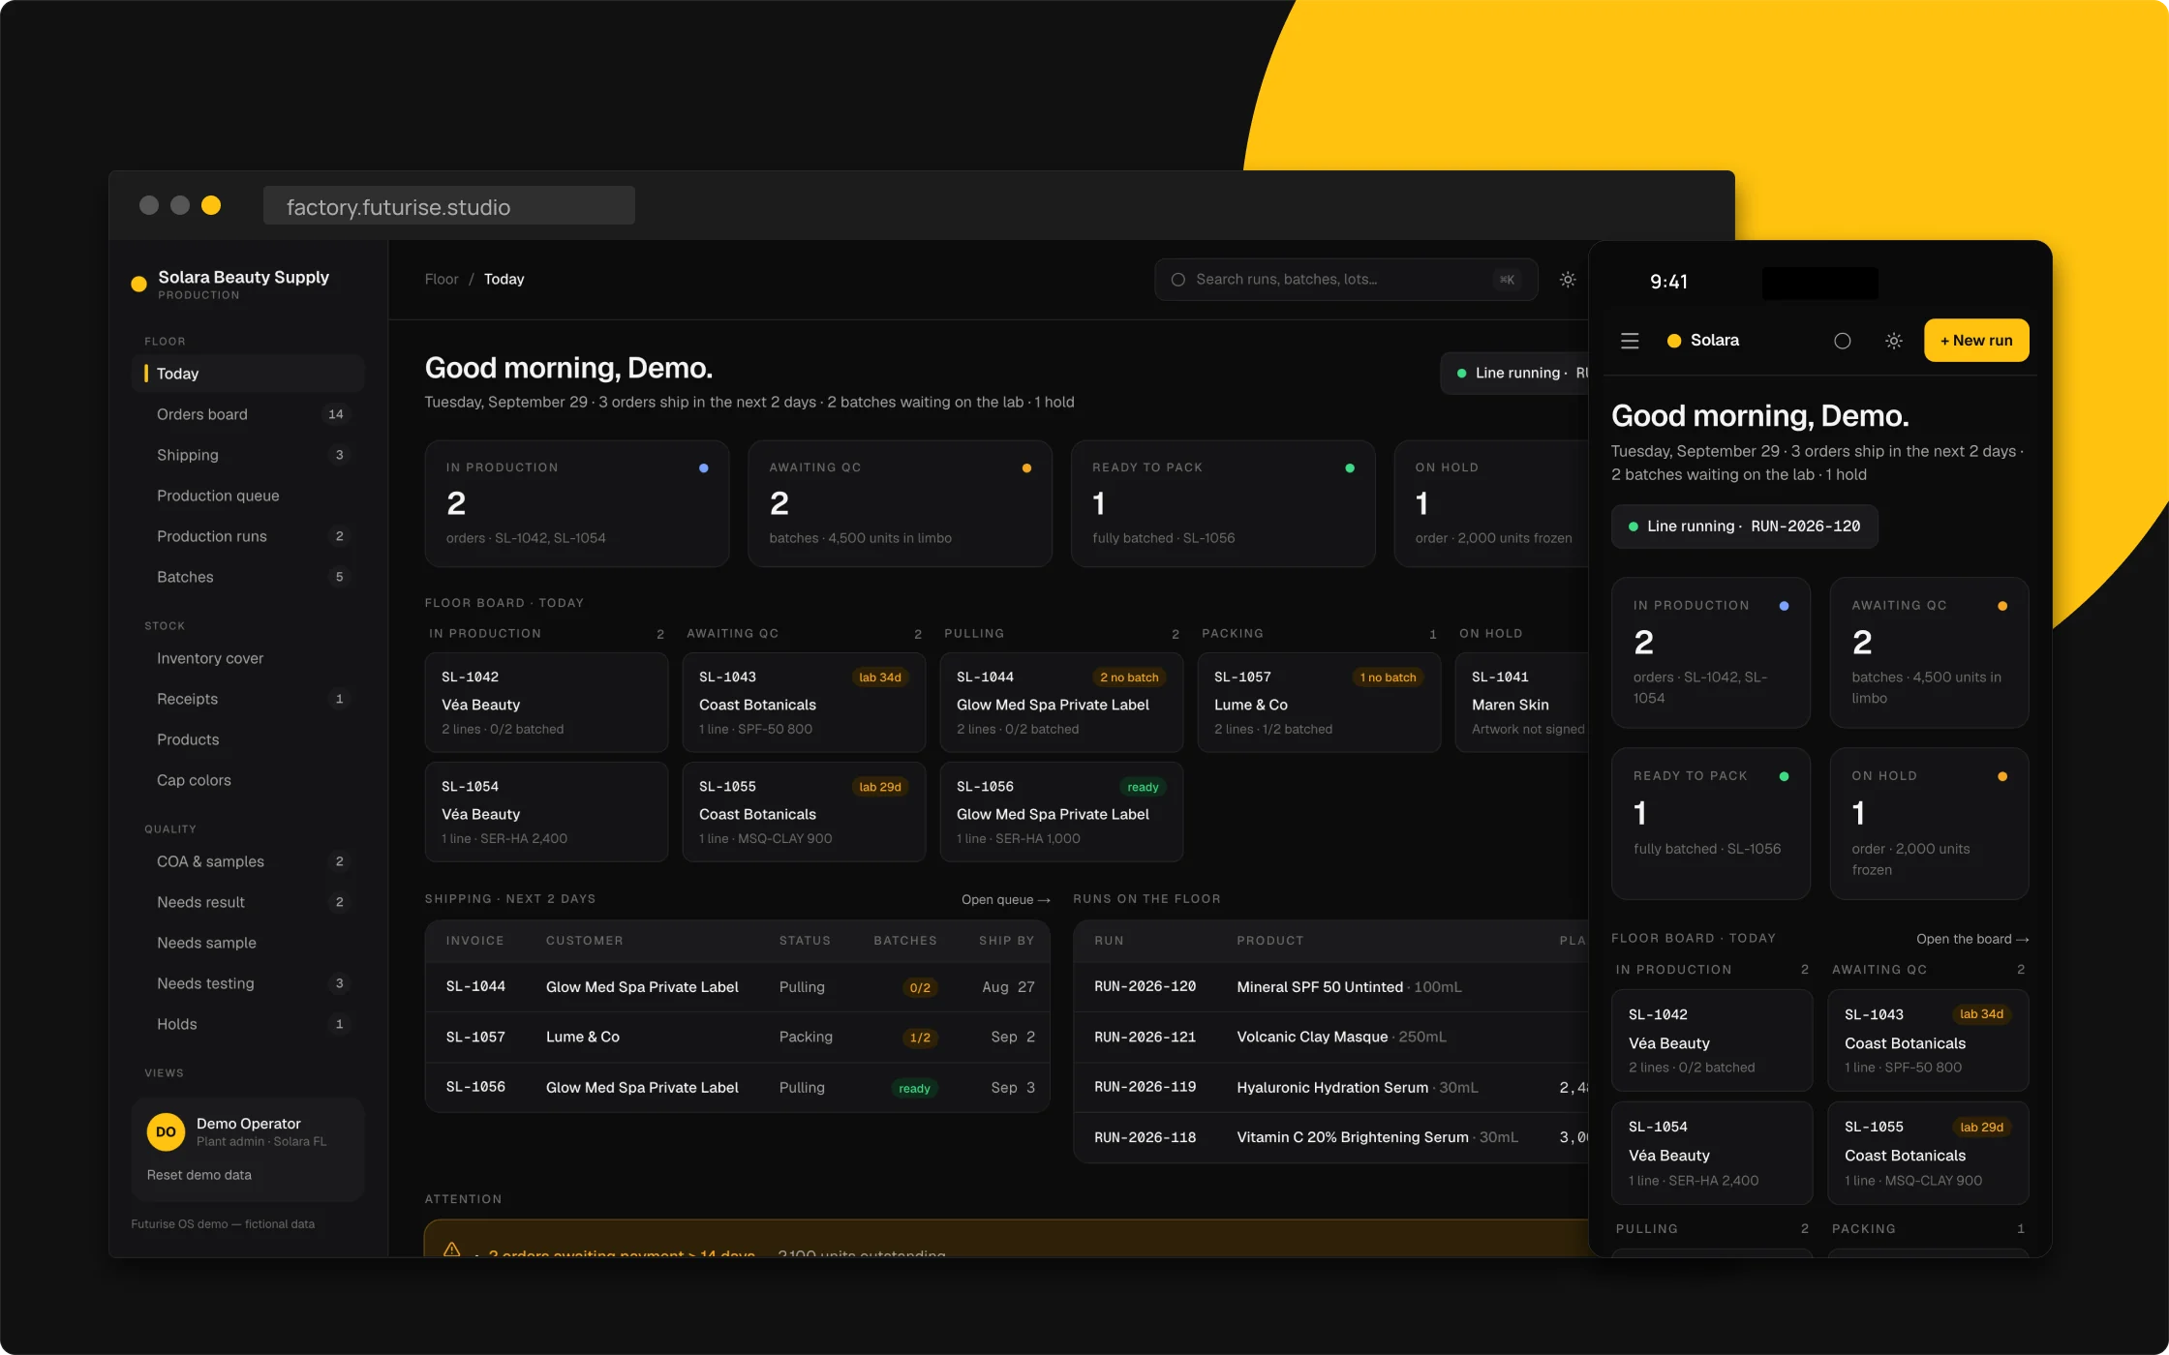
Task: Open mobile On Hold summary card
Action: pos(1929,824)
